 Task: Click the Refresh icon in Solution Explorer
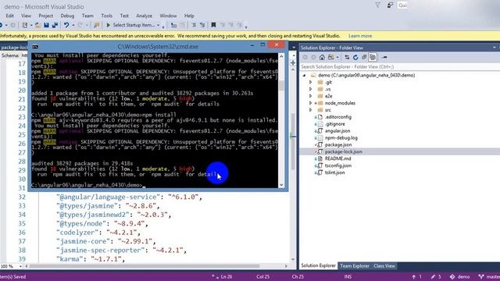[355, 57]
